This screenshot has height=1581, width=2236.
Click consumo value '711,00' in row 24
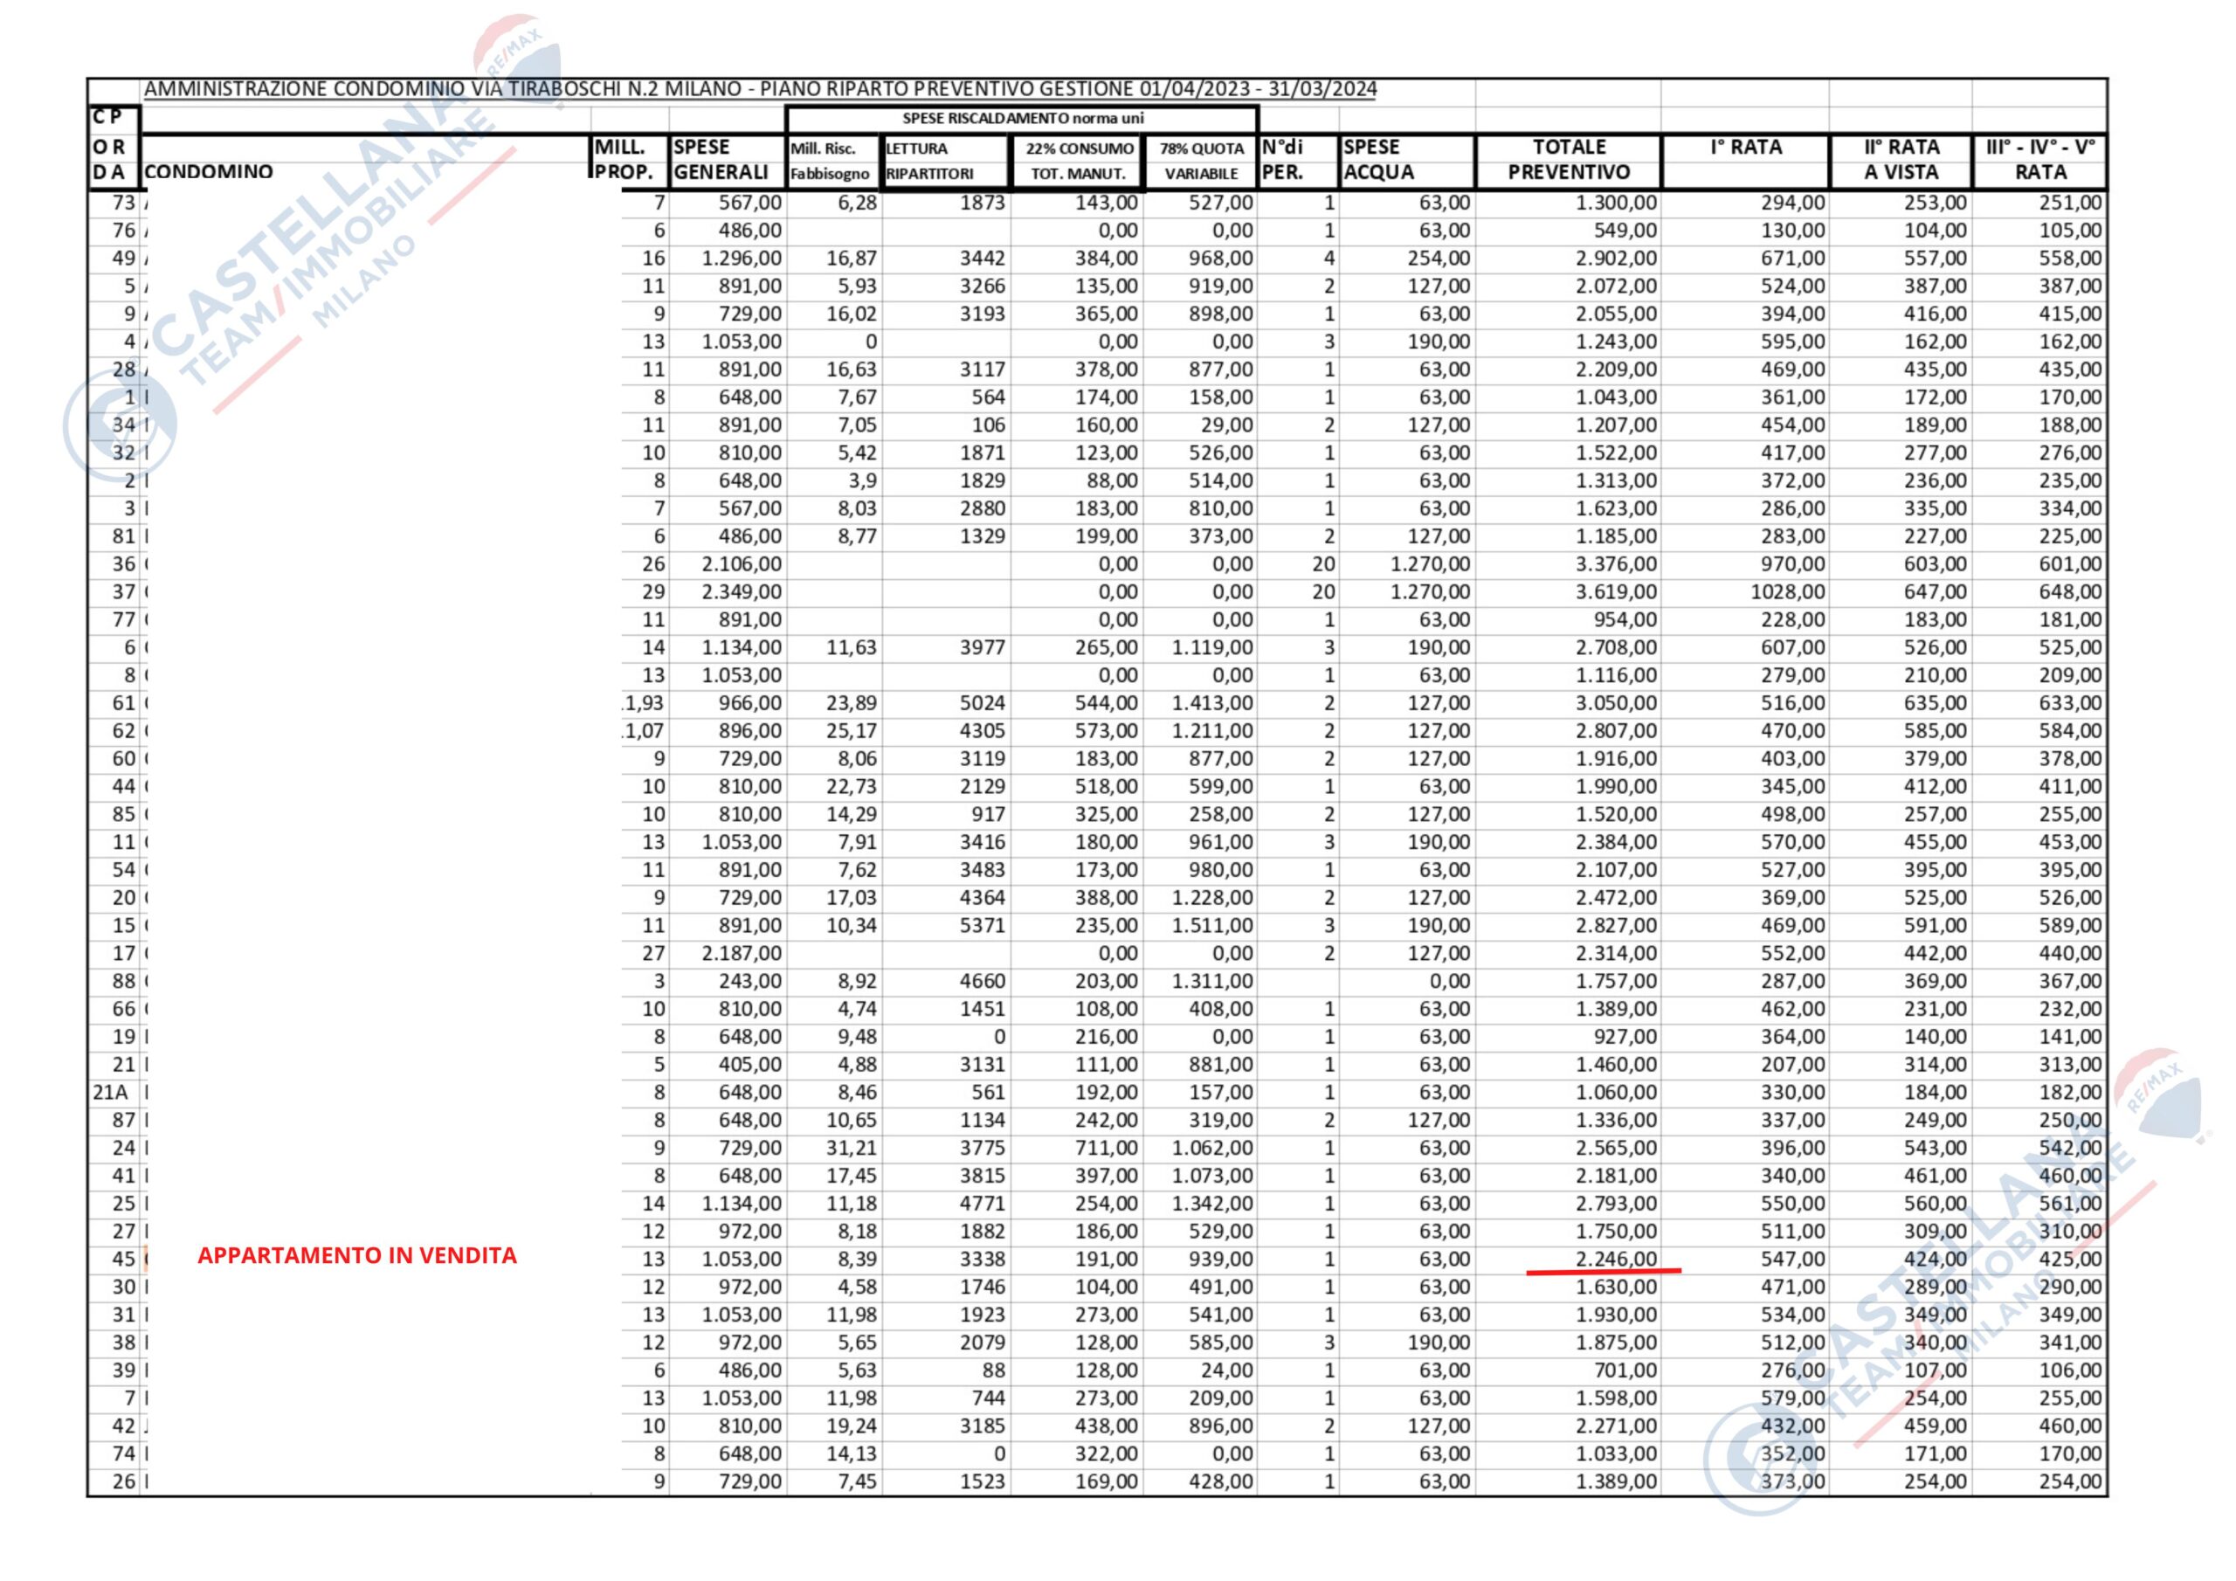(x=1107, y=1149)
